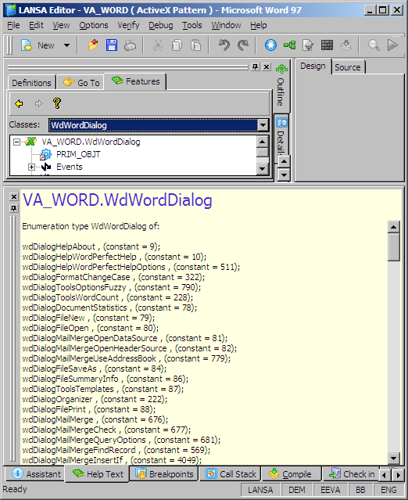This screenshot has height=500, width=408.
Task: Save with the blue floppy disk icon
Action: click(112, 45)
